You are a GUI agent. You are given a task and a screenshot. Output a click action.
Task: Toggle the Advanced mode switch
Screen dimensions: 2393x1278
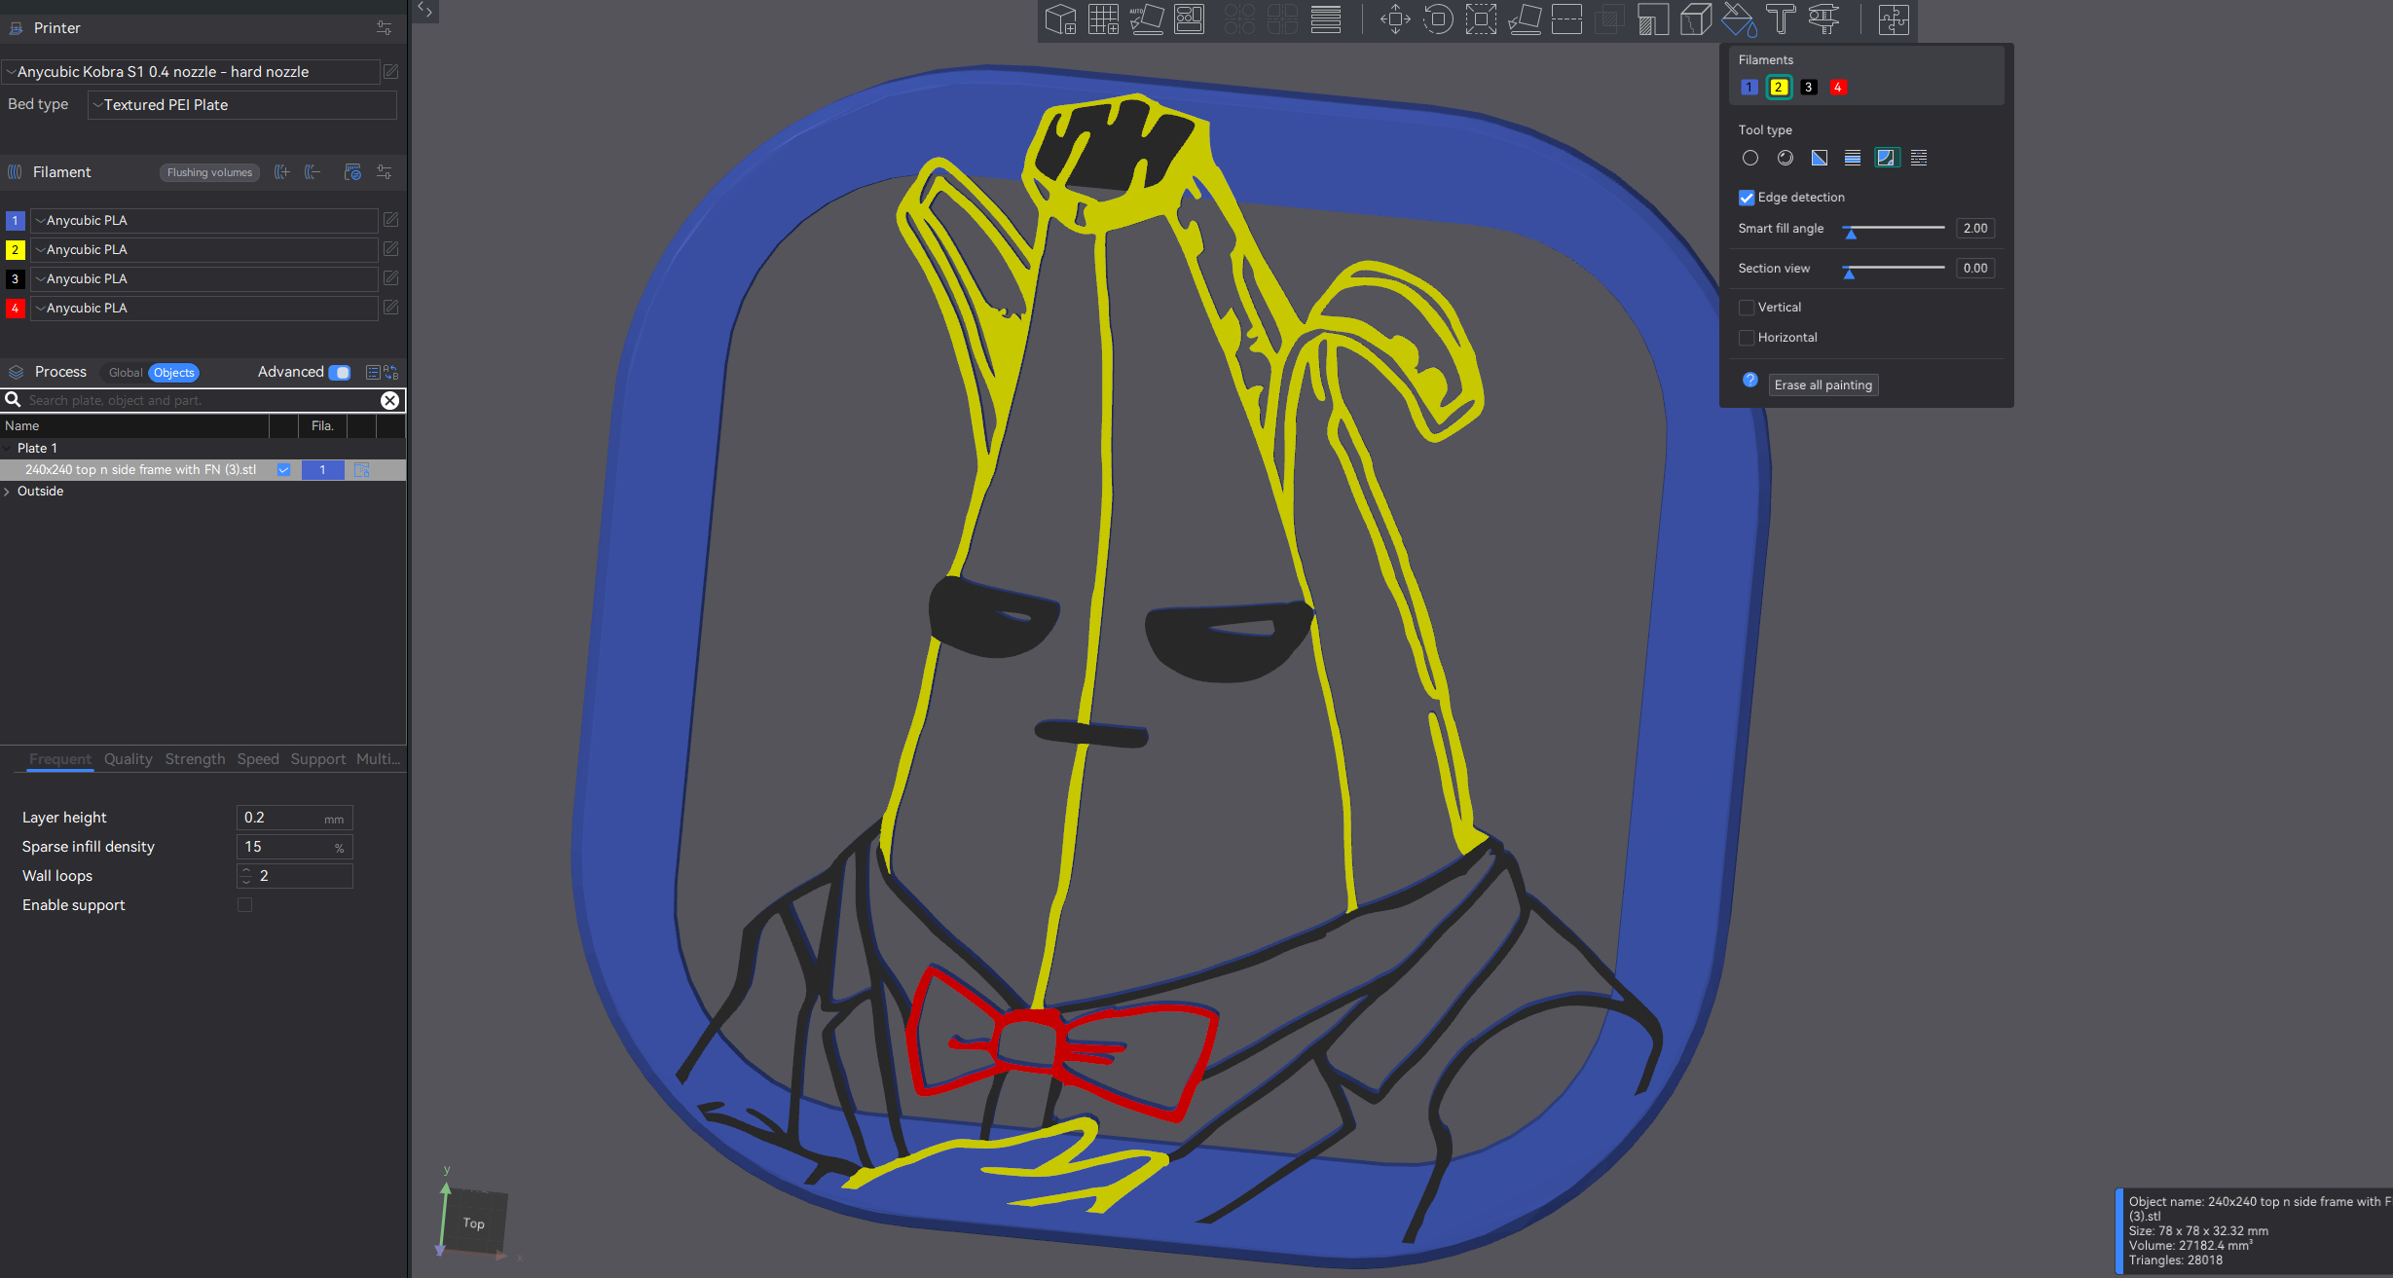pyautogui.click(x=340, y=373)
